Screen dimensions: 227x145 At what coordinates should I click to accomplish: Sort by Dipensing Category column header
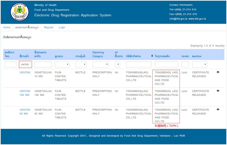[x=98, y=54]
